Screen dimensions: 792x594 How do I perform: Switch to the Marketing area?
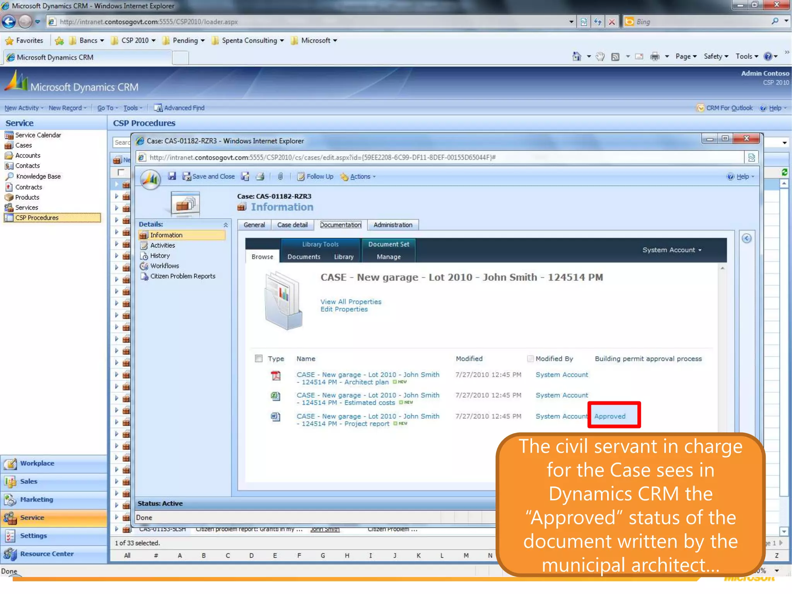click(x=53, y=500)
